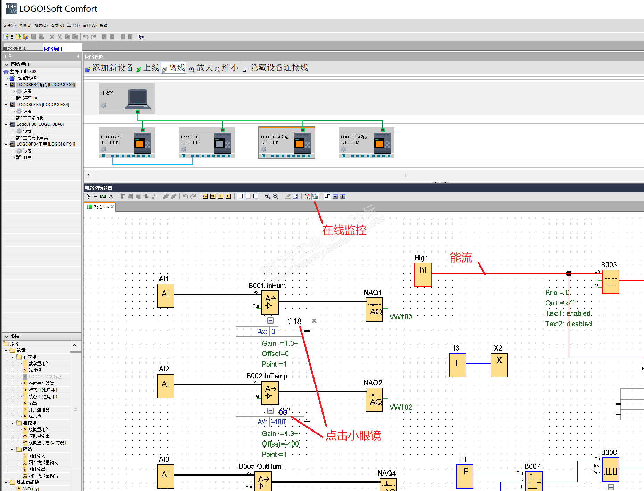Open the Co constants block list

[205, 196]
